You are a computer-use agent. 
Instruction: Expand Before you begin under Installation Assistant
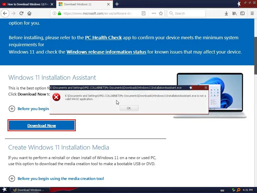[x=29, y=109]
